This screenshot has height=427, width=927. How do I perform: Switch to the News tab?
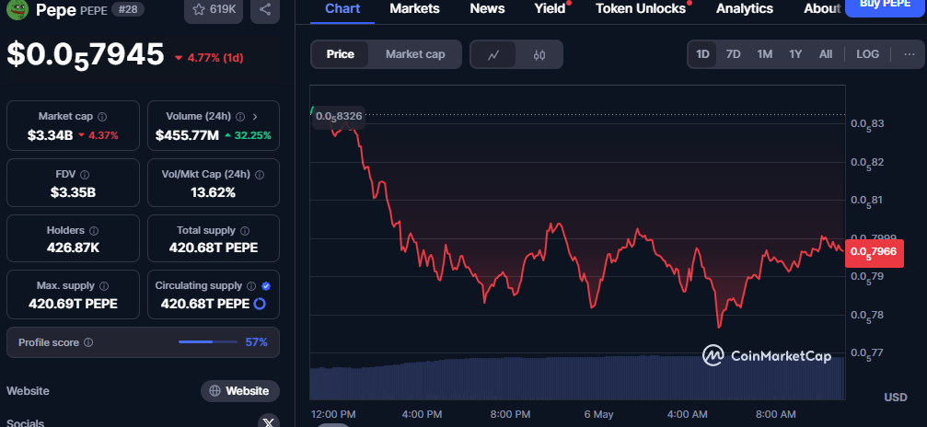click(x=487, y=8)
